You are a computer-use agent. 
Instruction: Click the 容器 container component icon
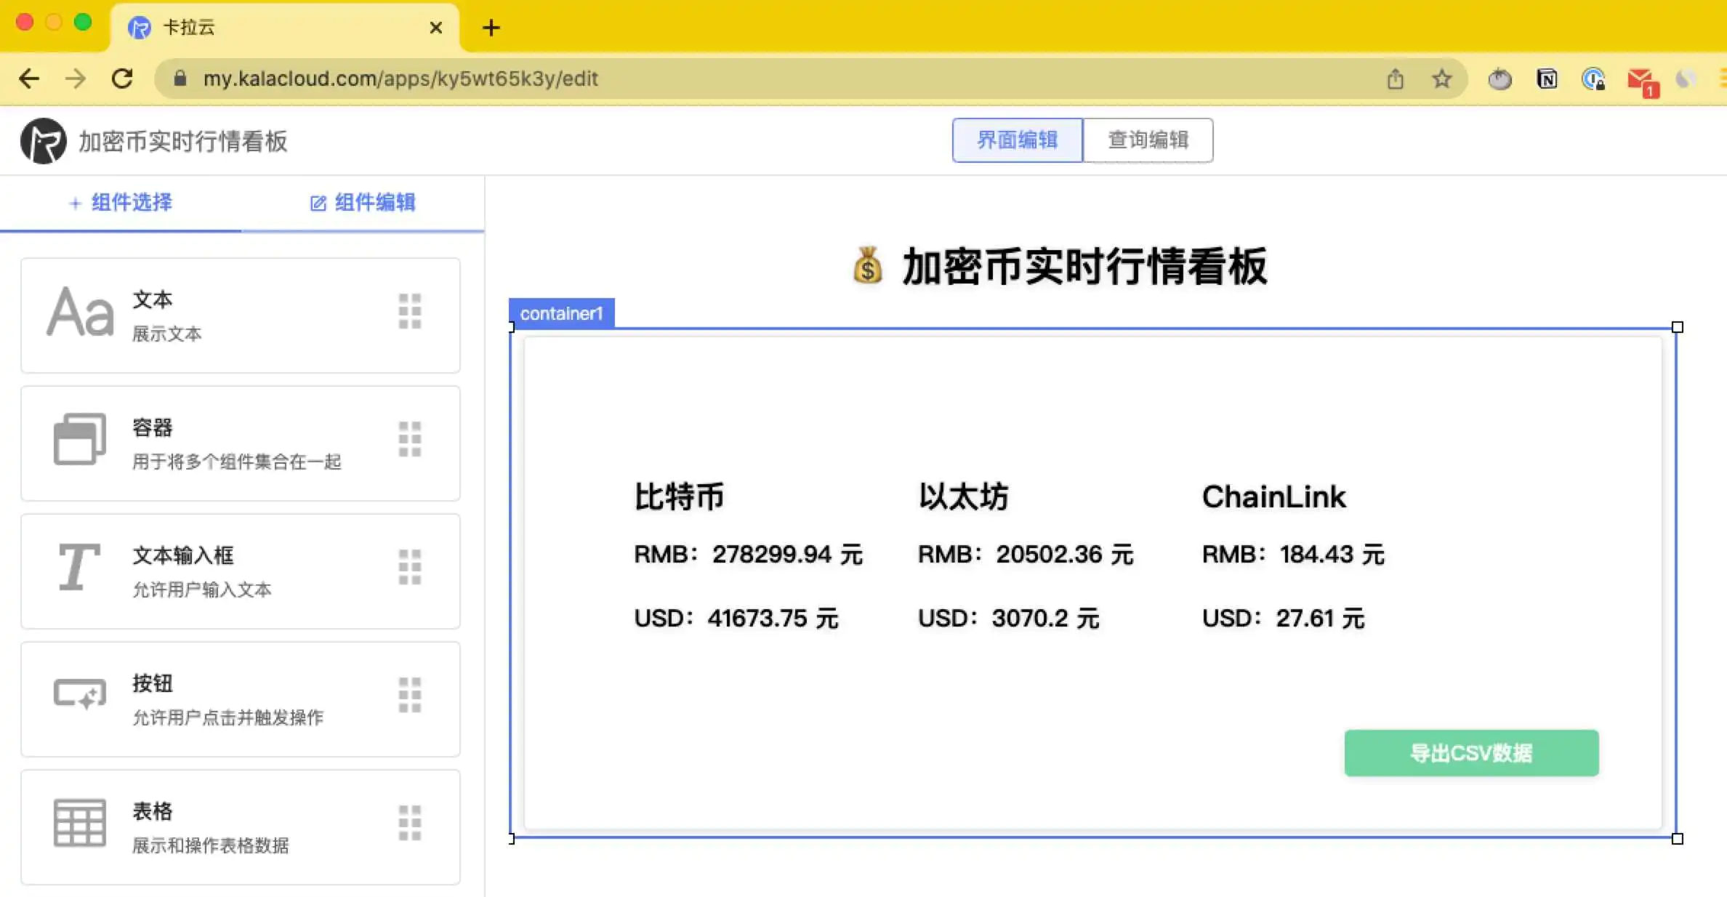79,439
